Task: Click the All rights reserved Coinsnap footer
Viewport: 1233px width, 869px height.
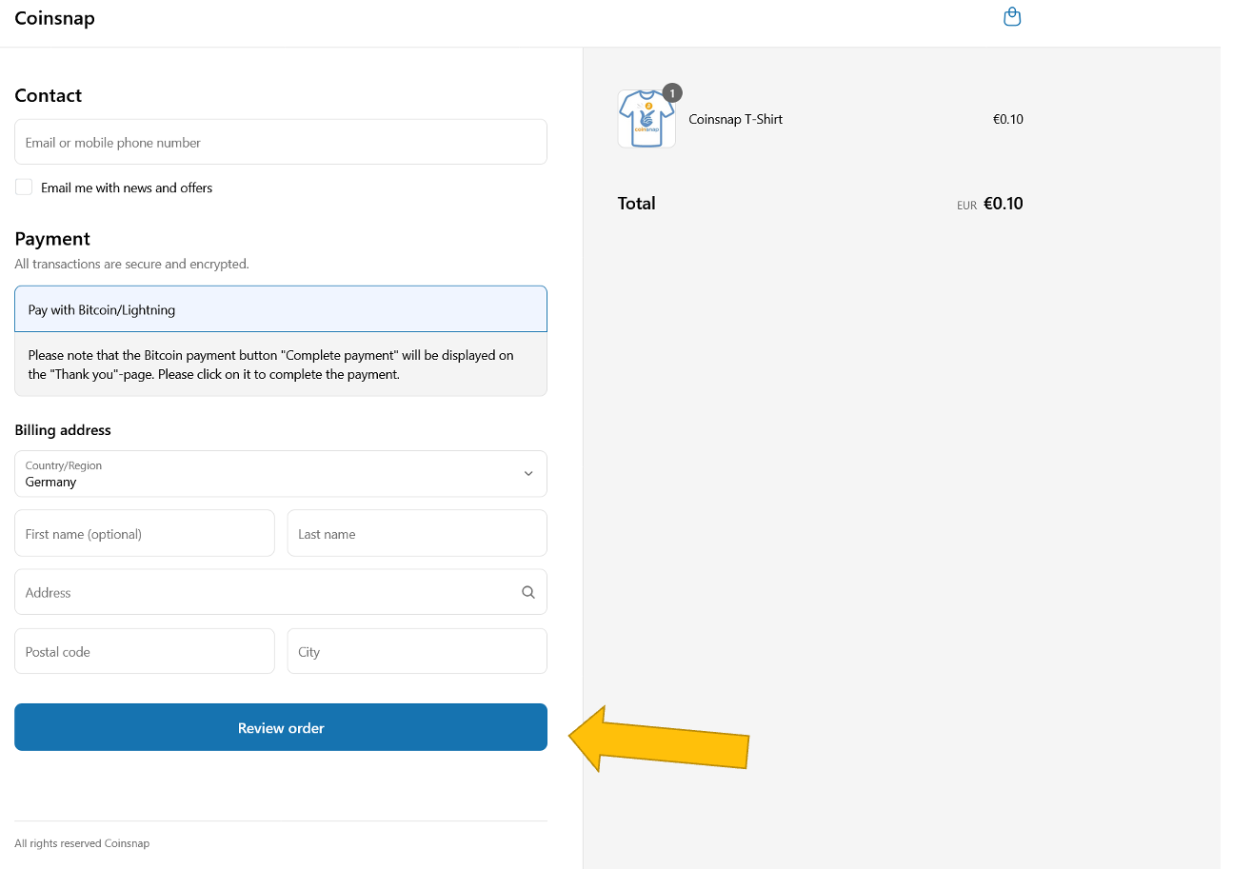Action: click(82, 843)
